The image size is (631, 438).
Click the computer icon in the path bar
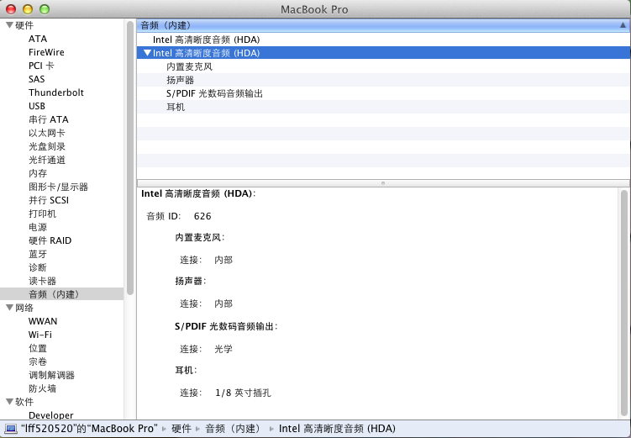(x=10, y=429)
